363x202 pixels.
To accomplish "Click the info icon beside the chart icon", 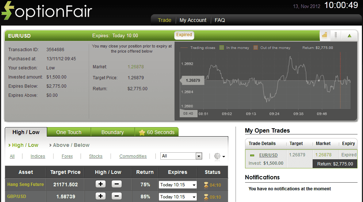I will pyautogui.click(x=336, y=35).
